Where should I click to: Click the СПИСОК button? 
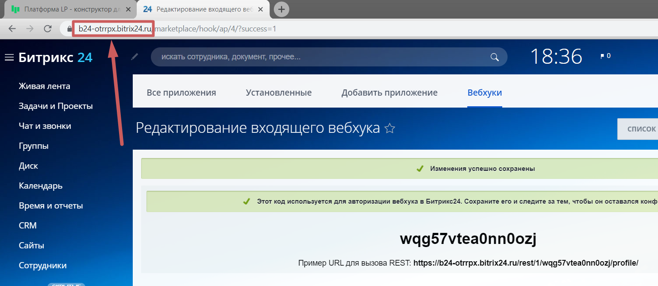coord(641,129)
